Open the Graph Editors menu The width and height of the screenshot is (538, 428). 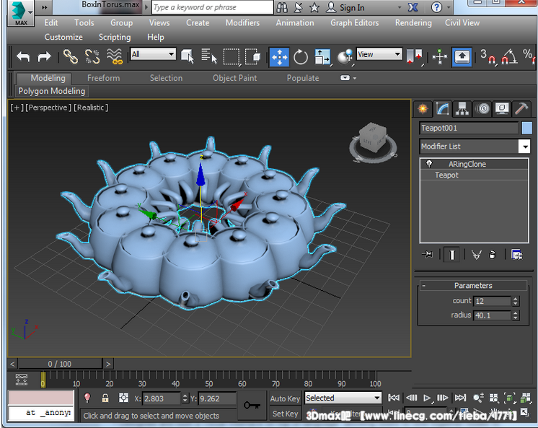tap(354, 22)
